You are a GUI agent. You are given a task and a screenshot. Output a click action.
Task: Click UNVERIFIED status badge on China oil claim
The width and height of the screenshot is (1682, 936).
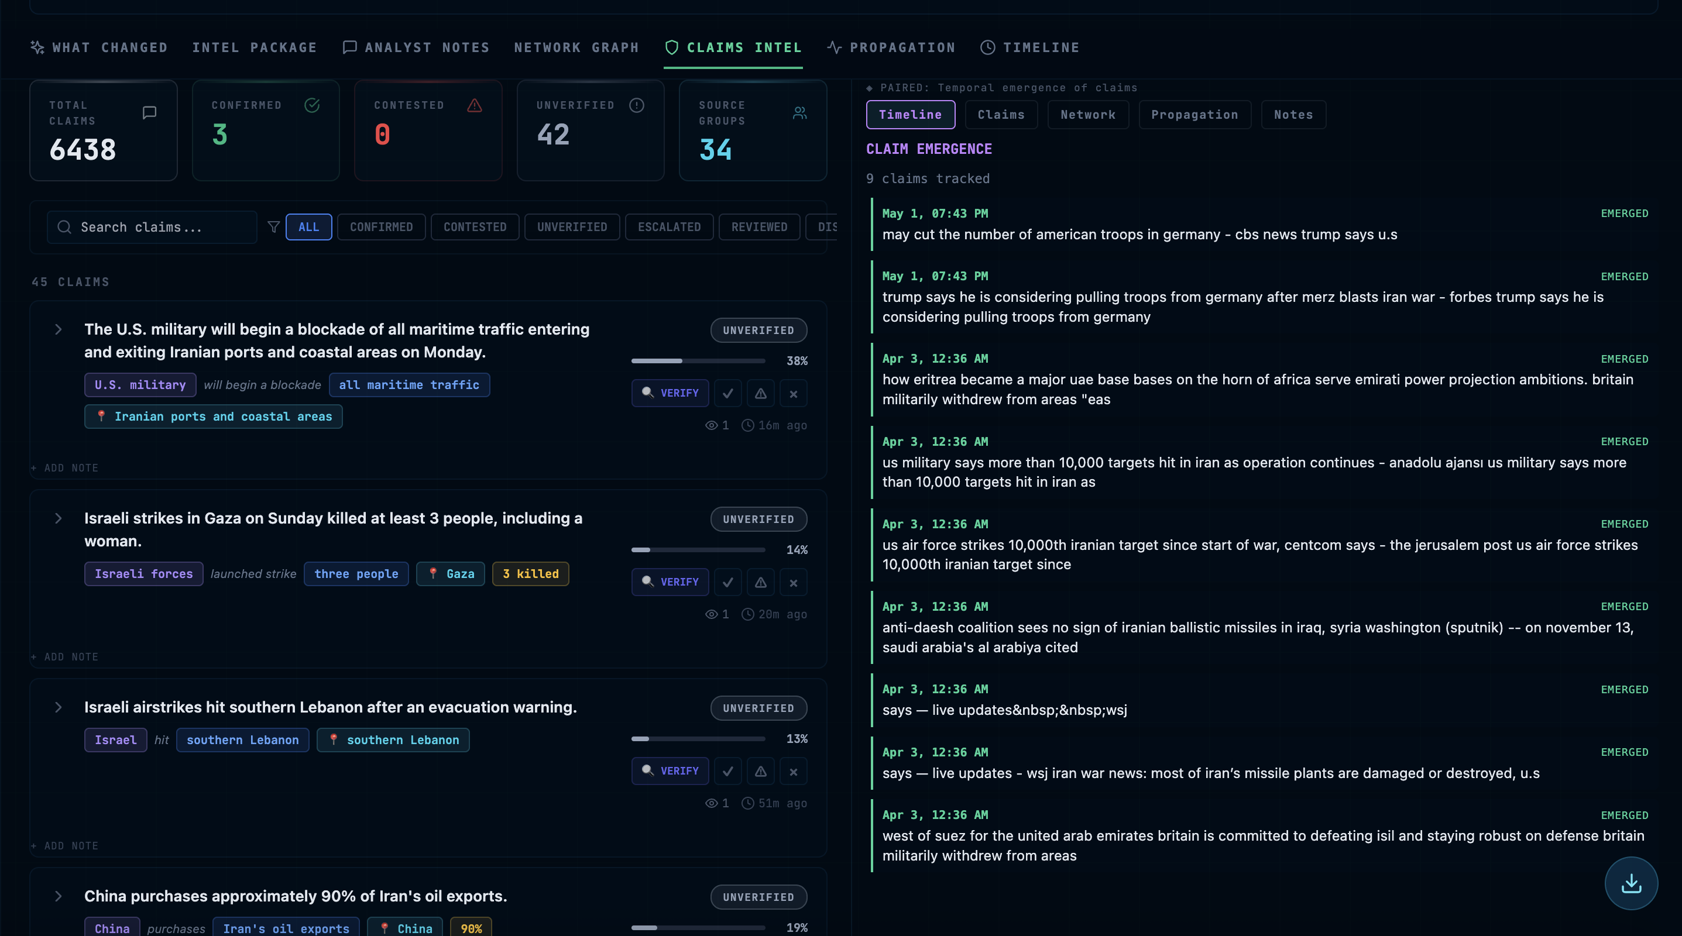758,897
